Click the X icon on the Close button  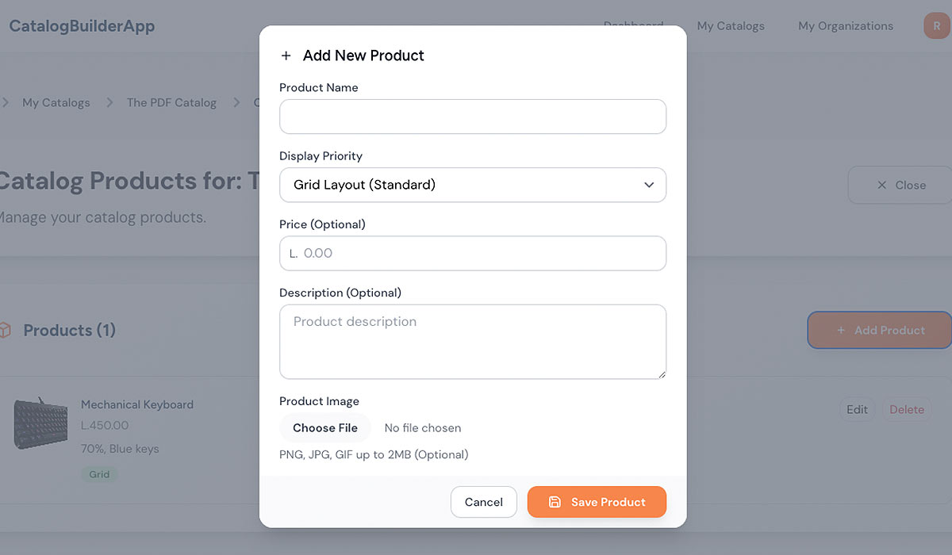[x=881, y=185]
